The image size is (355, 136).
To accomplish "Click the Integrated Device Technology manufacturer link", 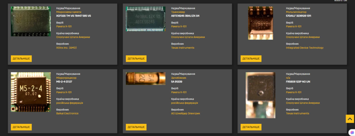I will coord(305,48).
